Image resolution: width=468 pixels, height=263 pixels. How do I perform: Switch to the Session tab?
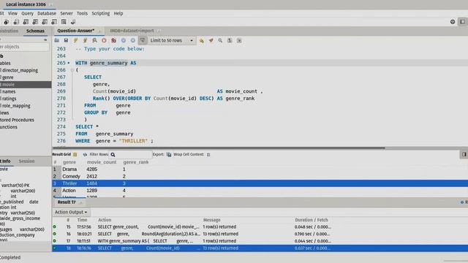pos(26,161)
